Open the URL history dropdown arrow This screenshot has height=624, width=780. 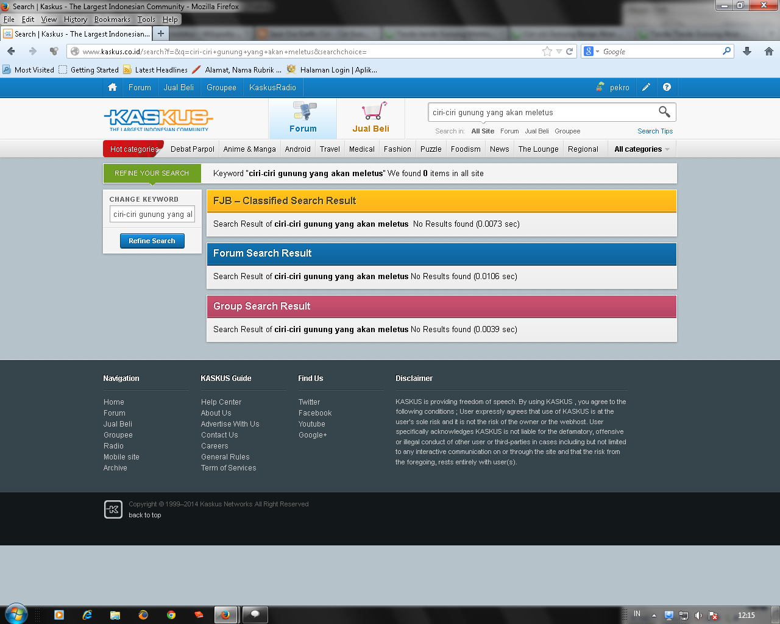point(559,52)
